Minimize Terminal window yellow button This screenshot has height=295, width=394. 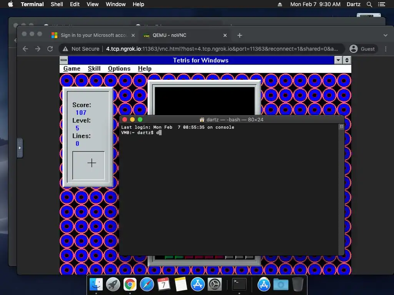[132, 120]
